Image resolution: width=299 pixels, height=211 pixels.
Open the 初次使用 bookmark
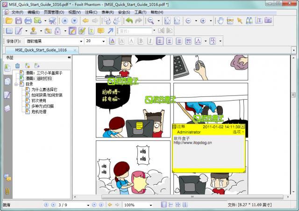[39, 101]
